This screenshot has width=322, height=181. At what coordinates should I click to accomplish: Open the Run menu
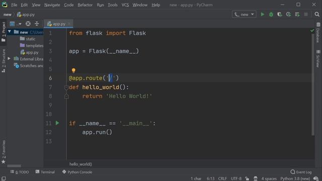[x=101, y=5]
